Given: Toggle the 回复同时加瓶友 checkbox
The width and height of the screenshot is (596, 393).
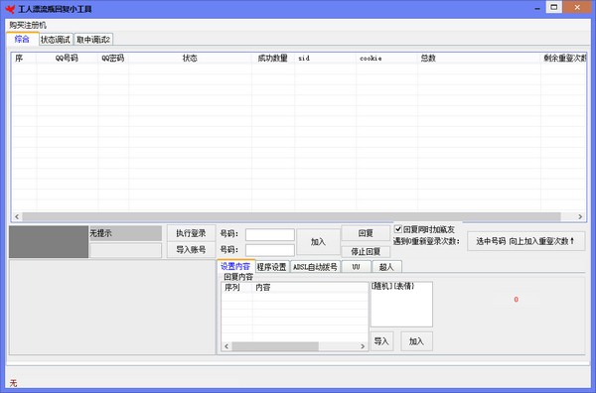Looking at the screenshot, I should tap(398, 229).
